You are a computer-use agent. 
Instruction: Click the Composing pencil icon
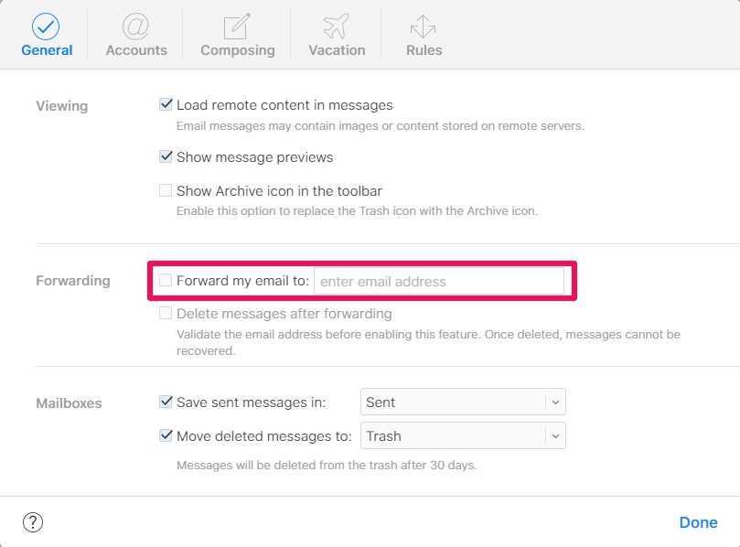[x=237, y=27]
